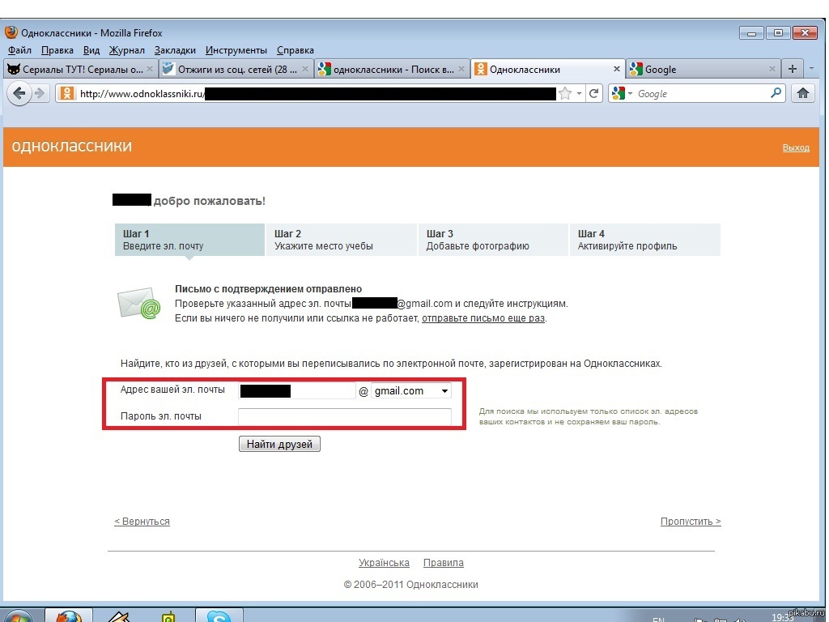Click the Skype taskbar icon
The width and height of the screenshot is (829, 622).
pyautogui.click(x=219, y=616)
